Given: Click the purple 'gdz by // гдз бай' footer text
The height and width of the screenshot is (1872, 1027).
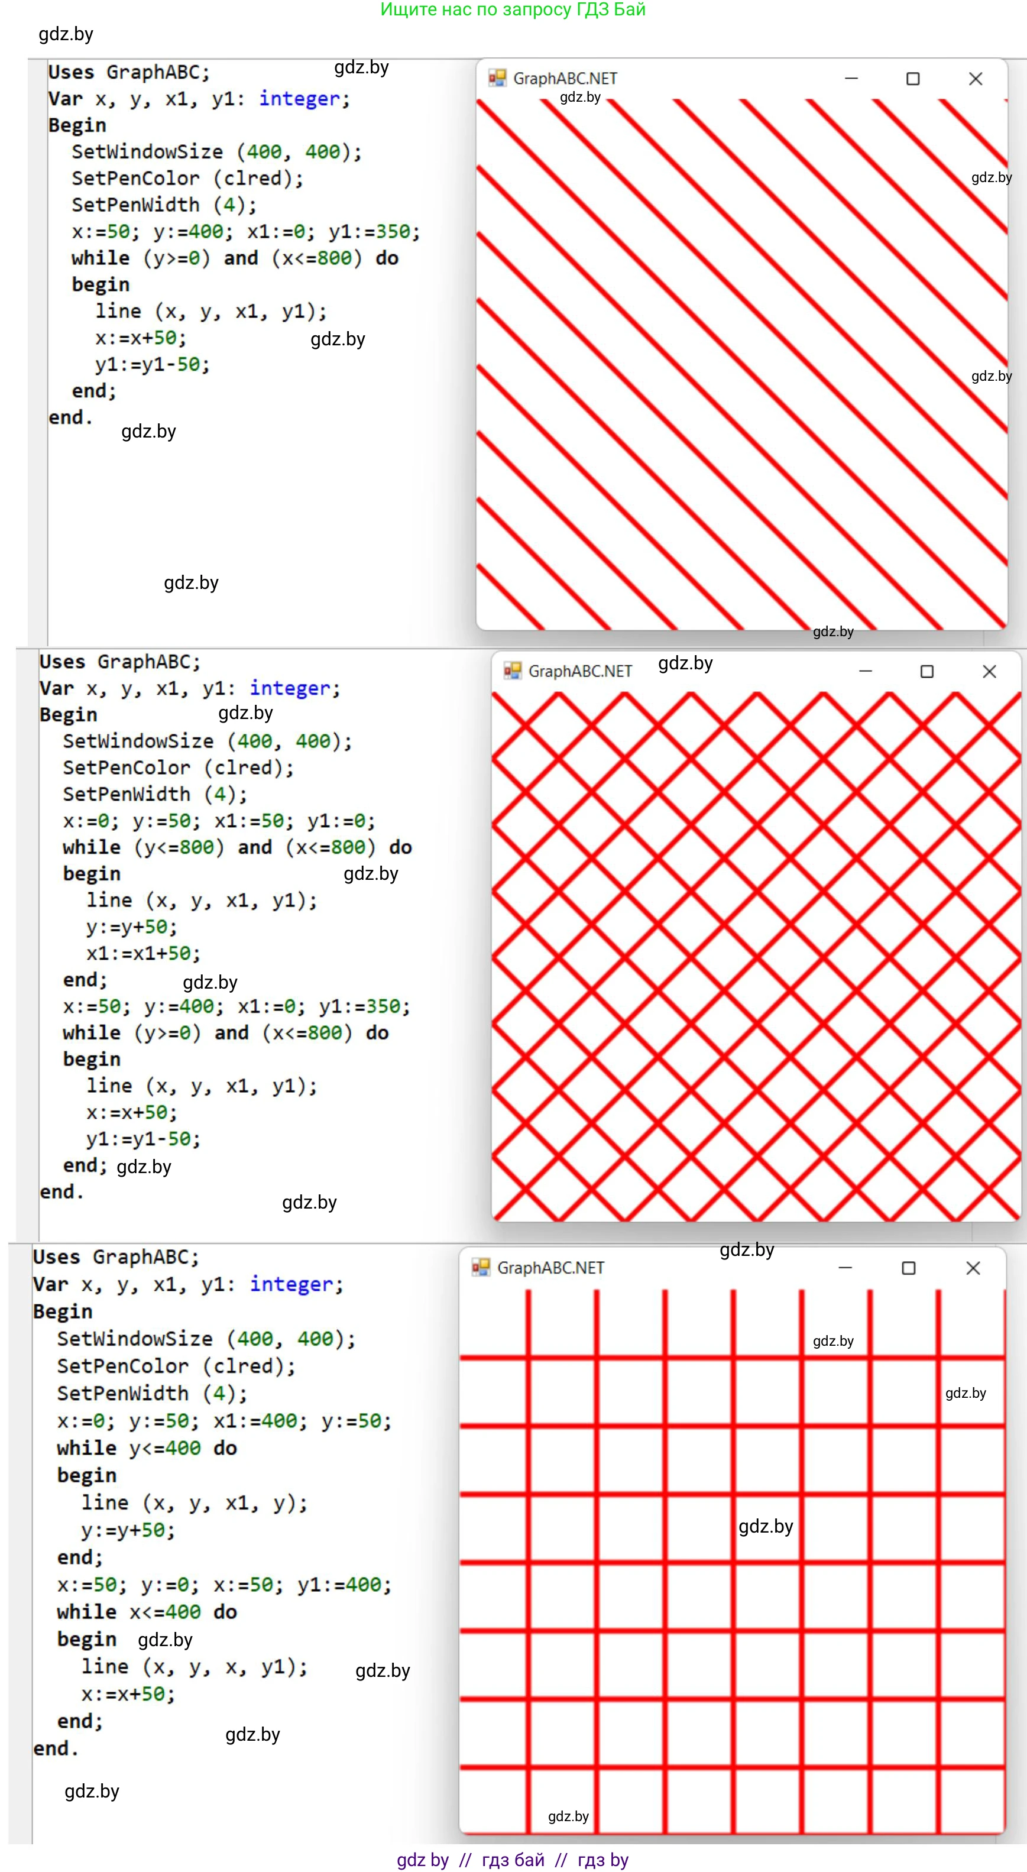Looking at the screenshot, I should [x=513, y=1860].
